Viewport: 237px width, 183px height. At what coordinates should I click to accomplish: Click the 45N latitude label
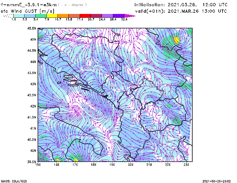(33, 39)
